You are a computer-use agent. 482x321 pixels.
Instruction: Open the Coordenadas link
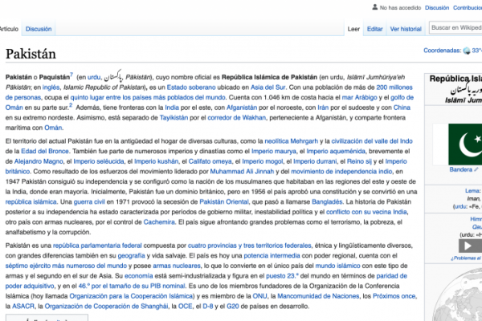[x=442, y=51]
